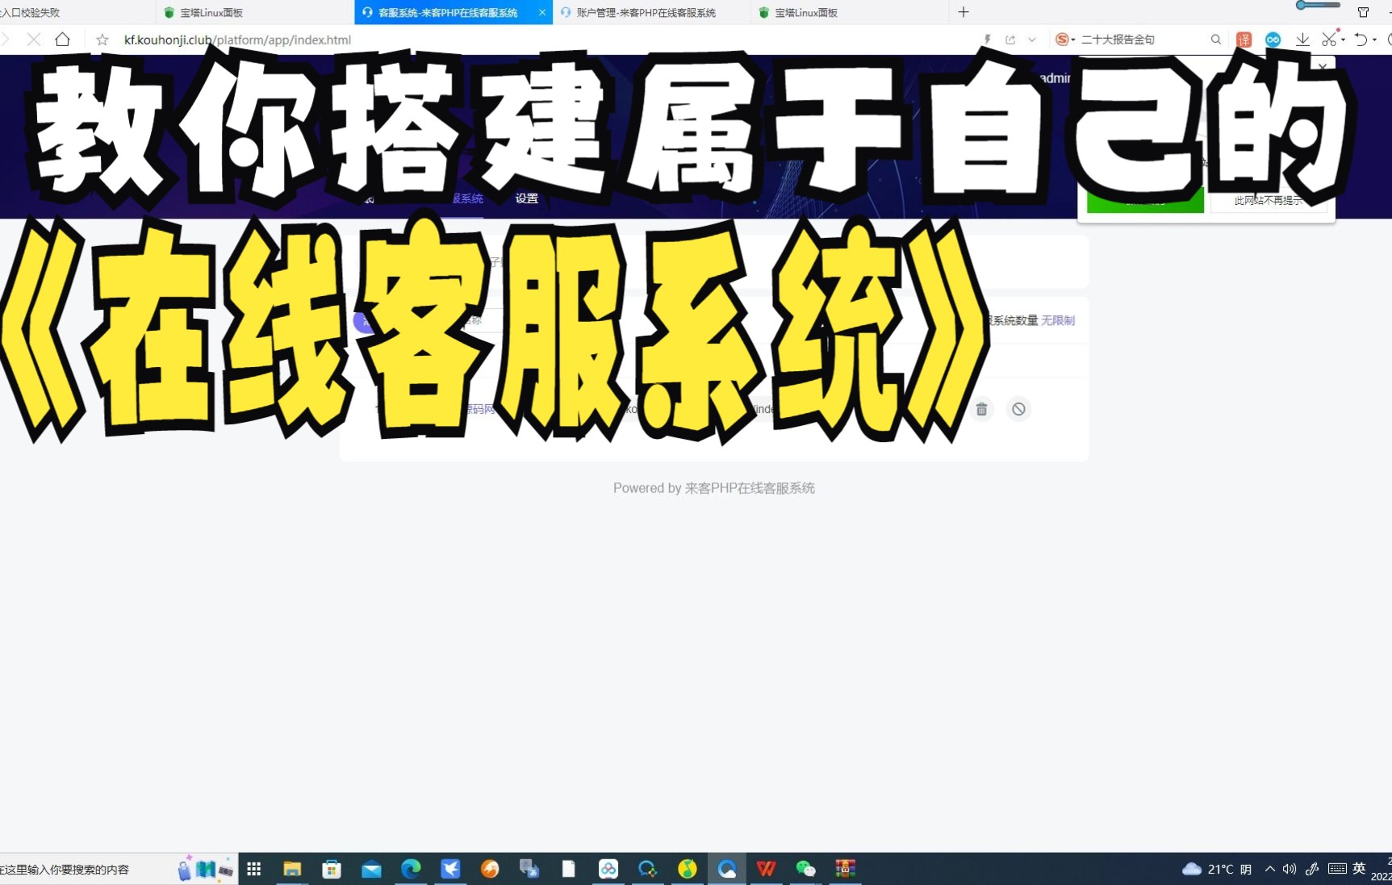
Task: Open the WPS Office taskbar icon
Action: 767,869
